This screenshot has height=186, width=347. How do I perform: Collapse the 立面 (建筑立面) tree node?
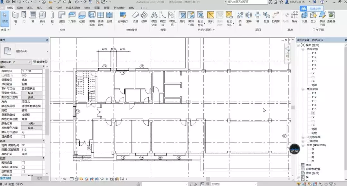(x=303, y=145)
